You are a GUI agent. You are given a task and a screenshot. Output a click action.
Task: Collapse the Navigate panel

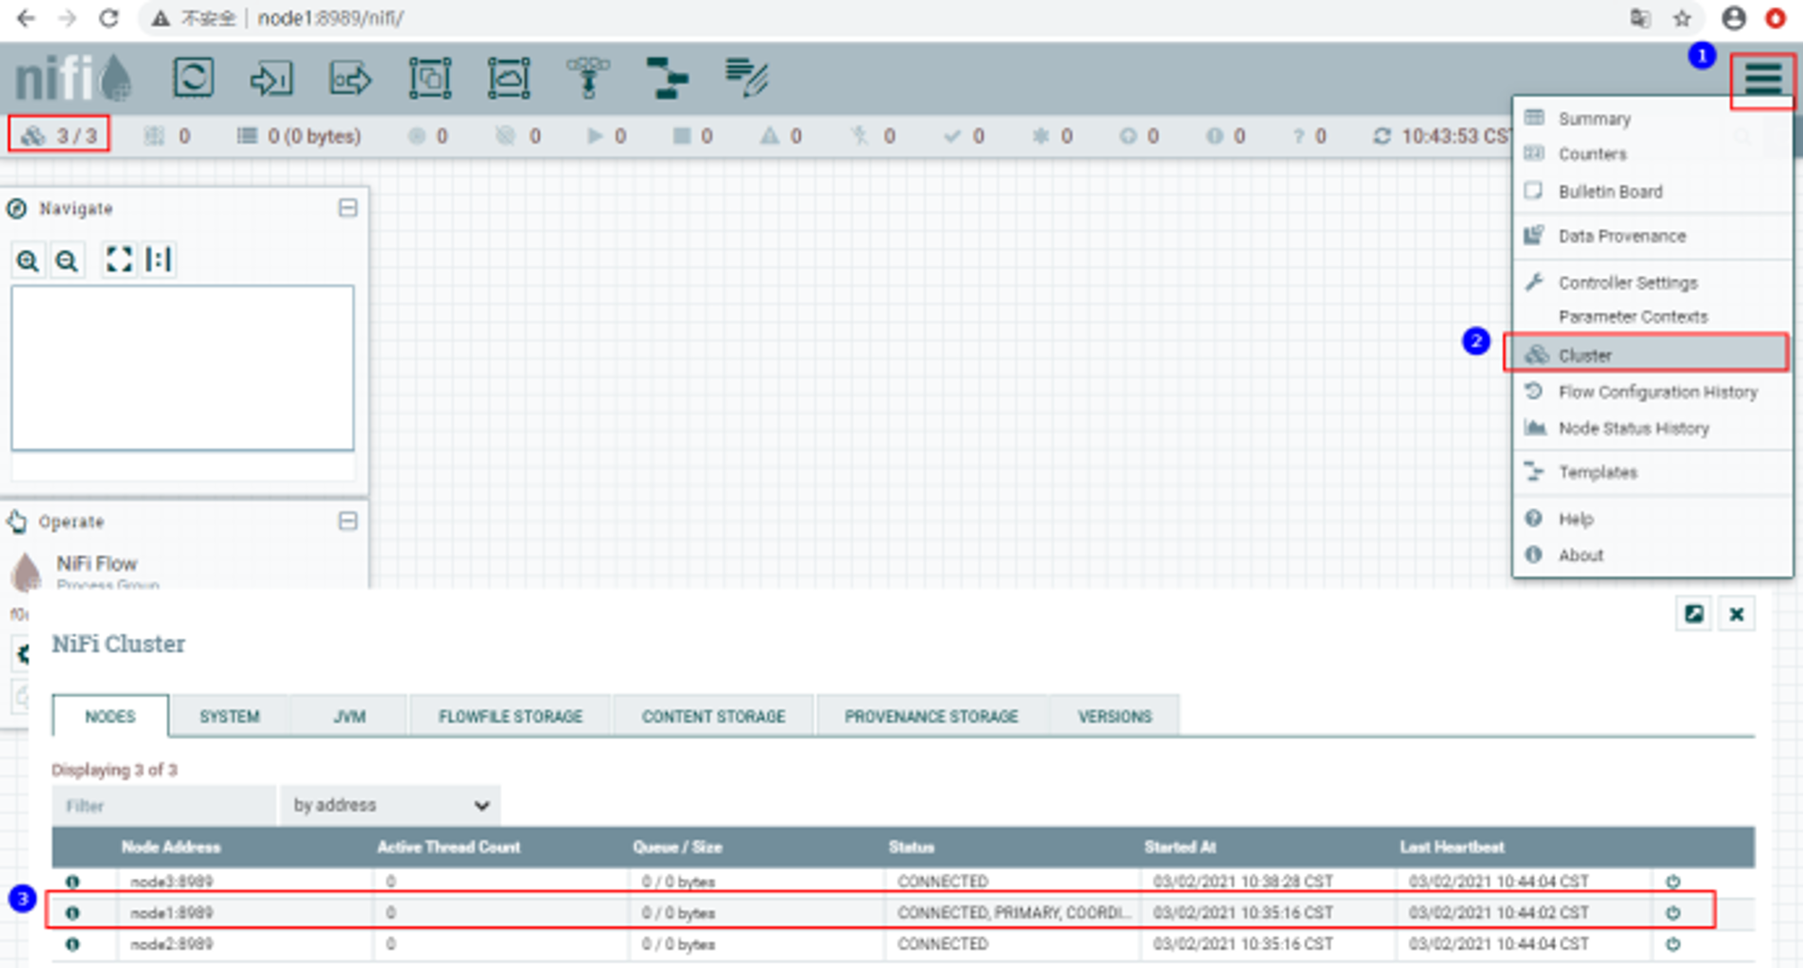(x=348, y=208)
